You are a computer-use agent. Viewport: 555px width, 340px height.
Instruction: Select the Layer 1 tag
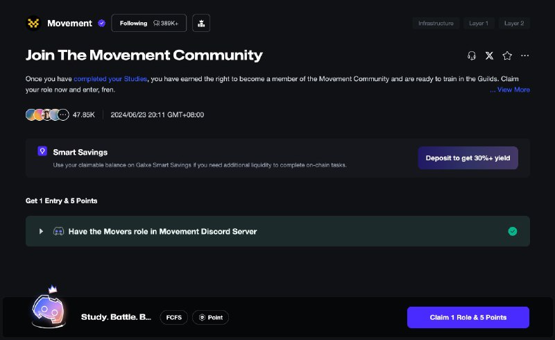tap(479, 24)
